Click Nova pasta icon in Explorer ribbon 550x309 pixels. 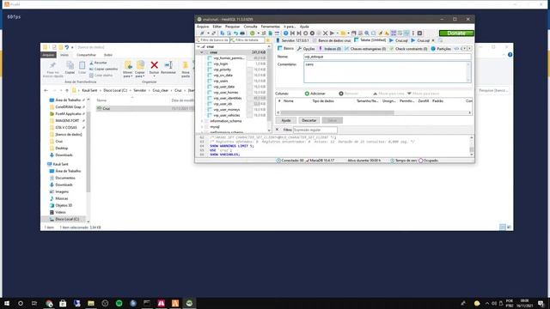186,65
